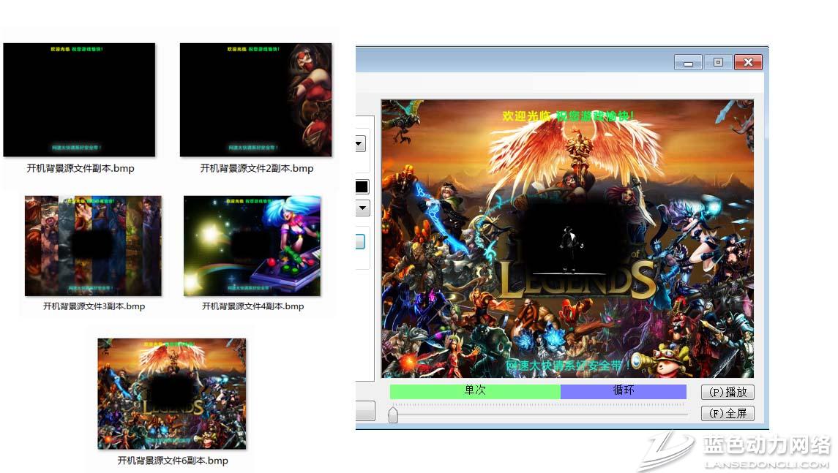Maximize the preview window
Screen dimensions: 838x473
[x=718, y=63]
